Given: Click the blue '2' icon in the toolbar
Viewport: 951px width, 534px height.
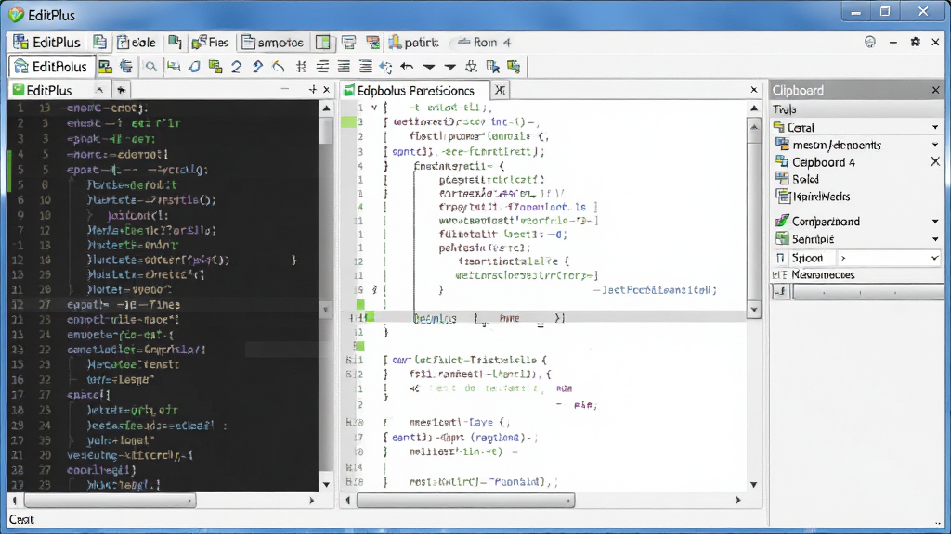Looking at the screenshot, I should 237,67.
